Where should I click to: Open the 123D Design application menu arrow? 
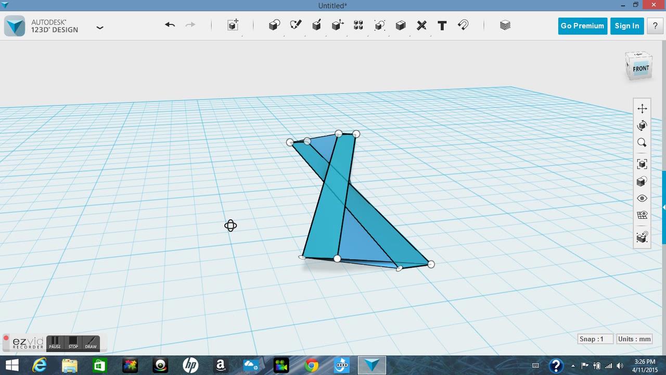100,27
